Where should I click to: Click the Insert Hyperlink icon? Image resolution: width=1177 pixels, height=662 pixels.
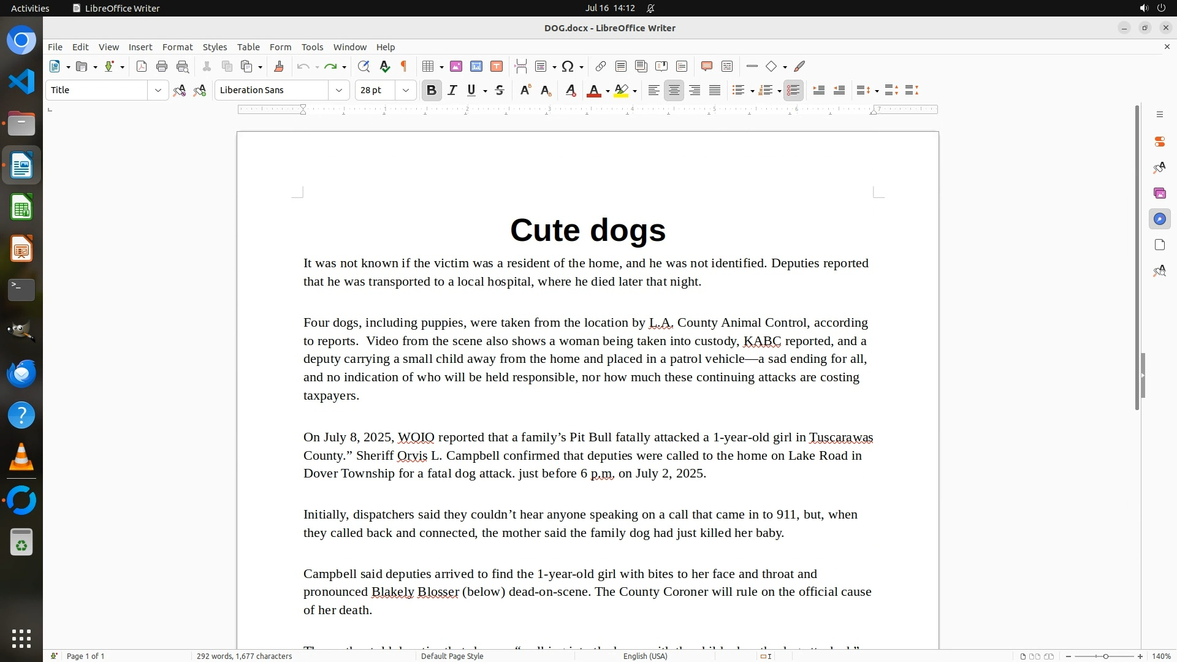tap(600, 66)
